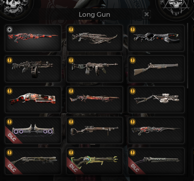The height and width of the screenshot is (181, 194).
Task: Select the wooden-stock double barrel shotgun
Action: click(x=156, y=69)
